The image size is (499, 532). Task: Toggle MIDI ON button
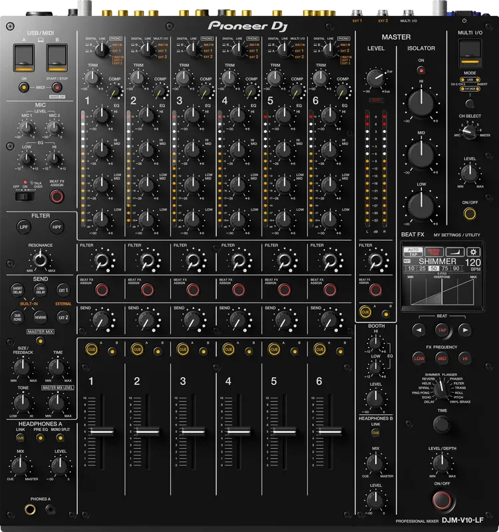24,87
